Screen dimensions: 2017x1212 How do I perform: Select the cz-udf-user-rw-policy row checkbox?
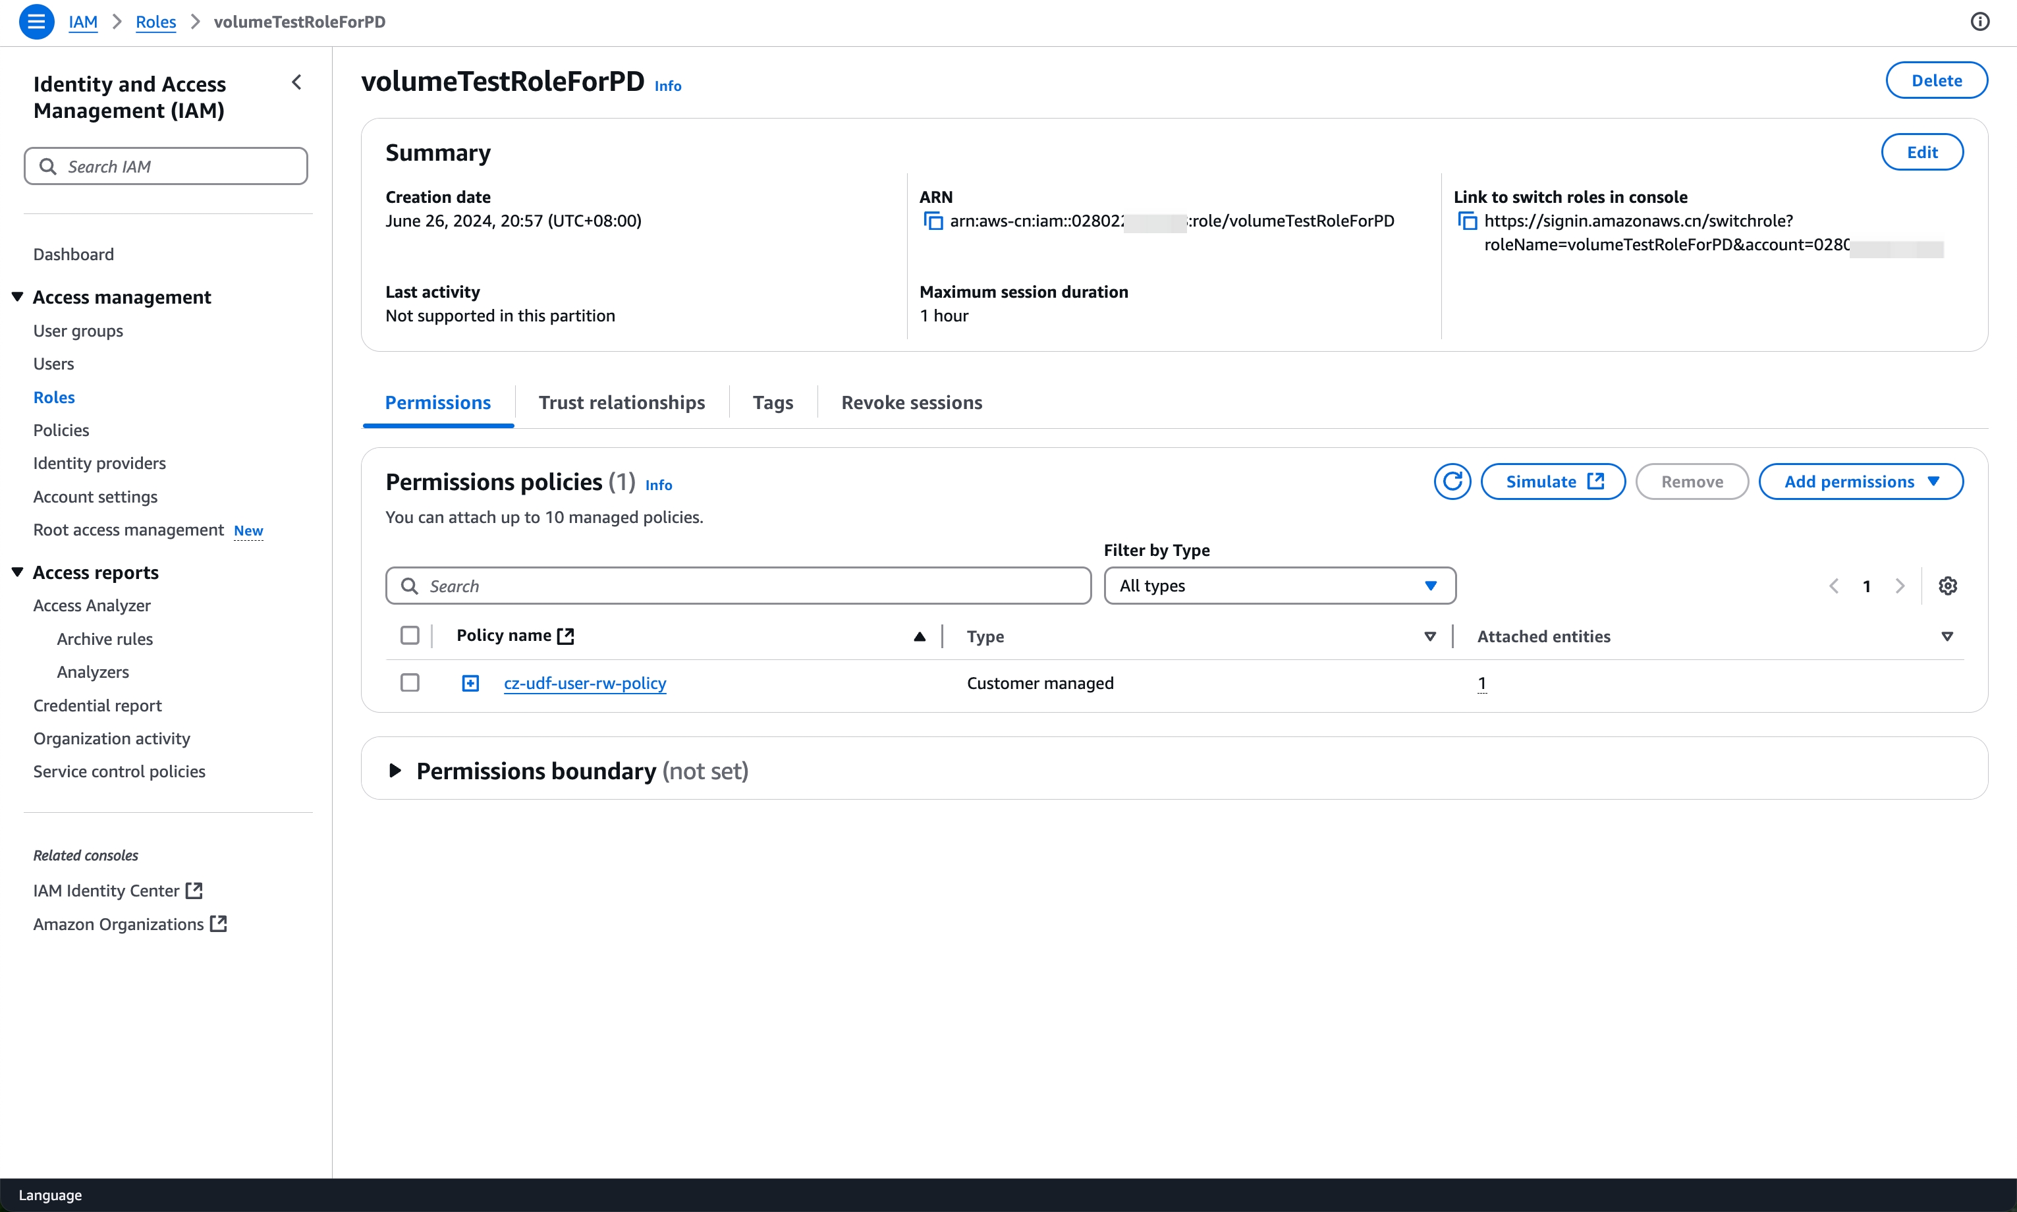click(x=410, y=683)
